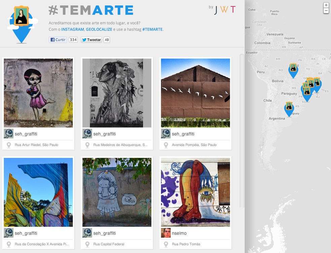Zoom out using the minus map control
Image resolution: width=331 pixels, height=253 pixels.
(x=326, y=11)
